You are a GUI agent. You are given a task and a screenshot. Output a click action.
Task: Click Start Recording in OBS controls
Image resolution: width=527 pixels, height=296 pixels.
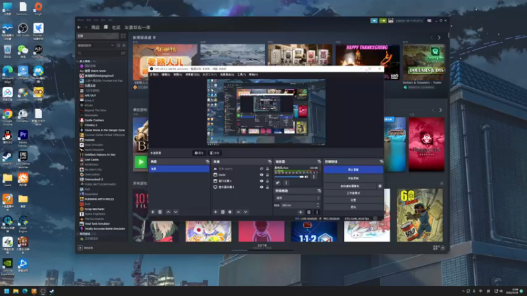pyautogui.click(x=353, y=178)
